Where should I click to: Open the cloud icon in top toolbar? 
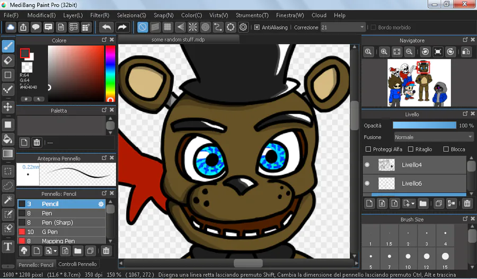coord(11,27)
